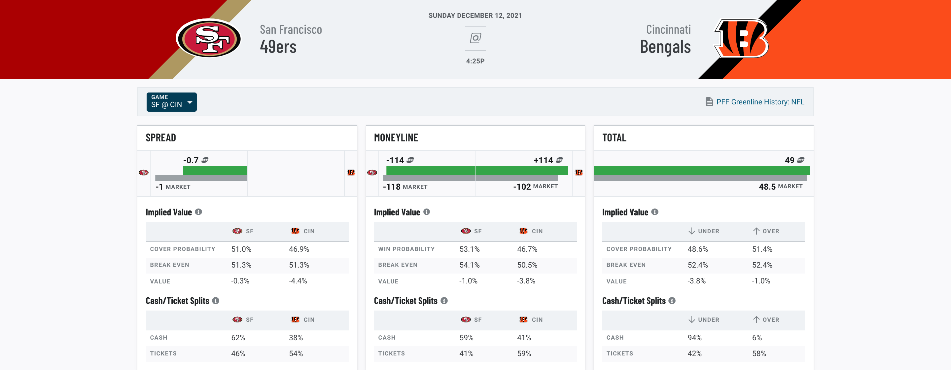The image size is (951, 370).
Task: Click the @ symbol between the teams
Action: click(x=475, y=38)
